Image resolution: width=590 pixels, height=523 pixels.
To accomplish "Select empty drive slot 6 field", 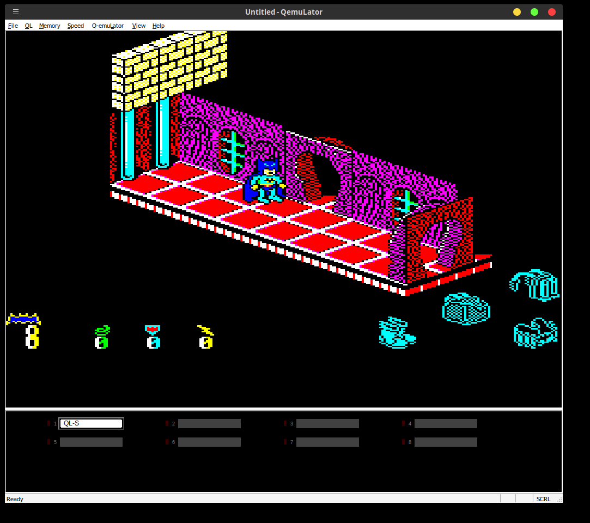I will pos(209,442).
